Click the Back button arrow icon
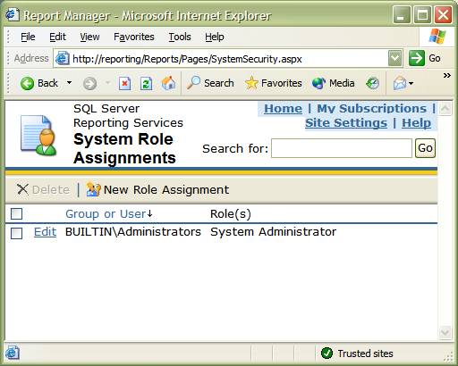The image size is (458, 366). (x=27, y=83)
